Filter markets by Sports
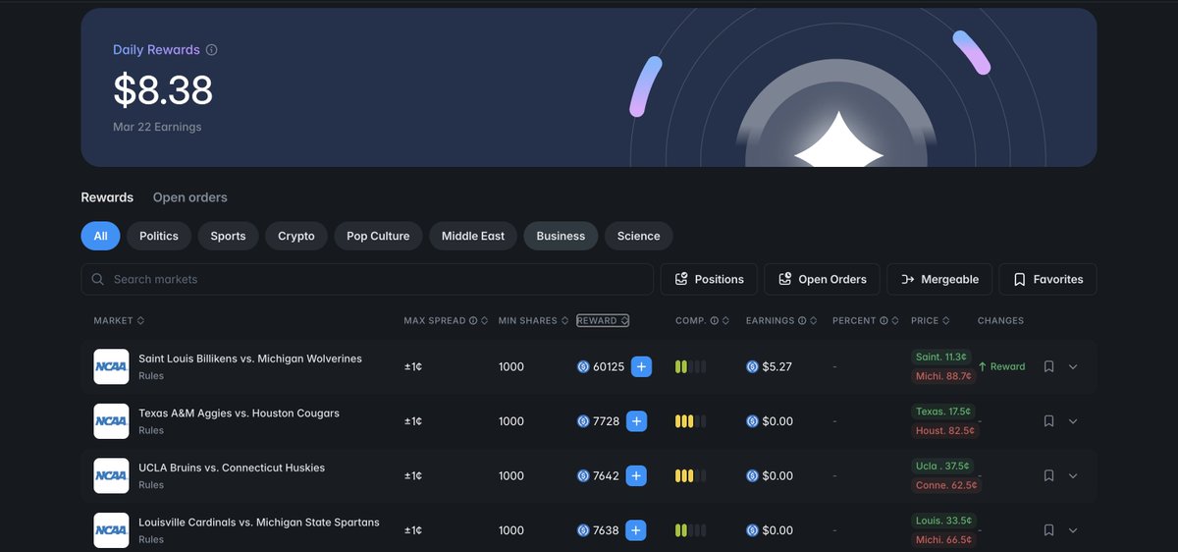 (228, 236)
